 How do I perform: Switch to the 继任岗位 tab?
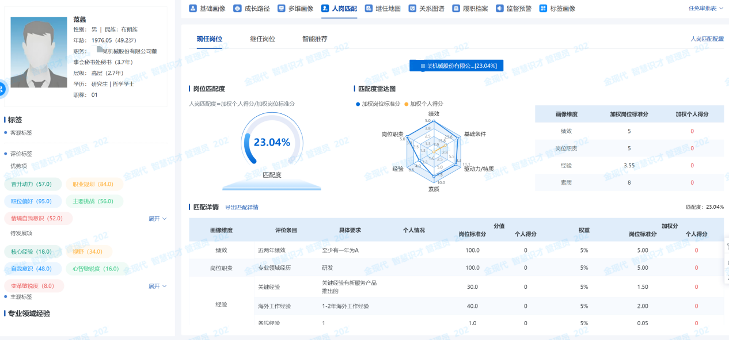point(263,39)
